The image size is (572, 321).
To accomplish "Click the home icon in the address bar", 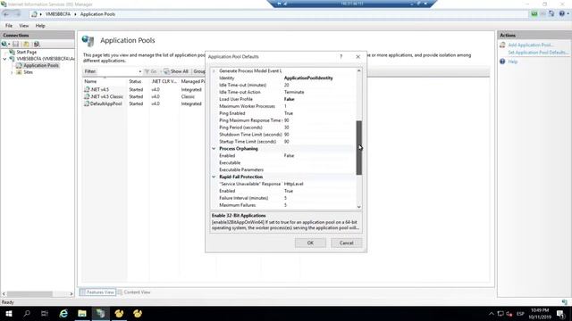I will pos(34,14).
